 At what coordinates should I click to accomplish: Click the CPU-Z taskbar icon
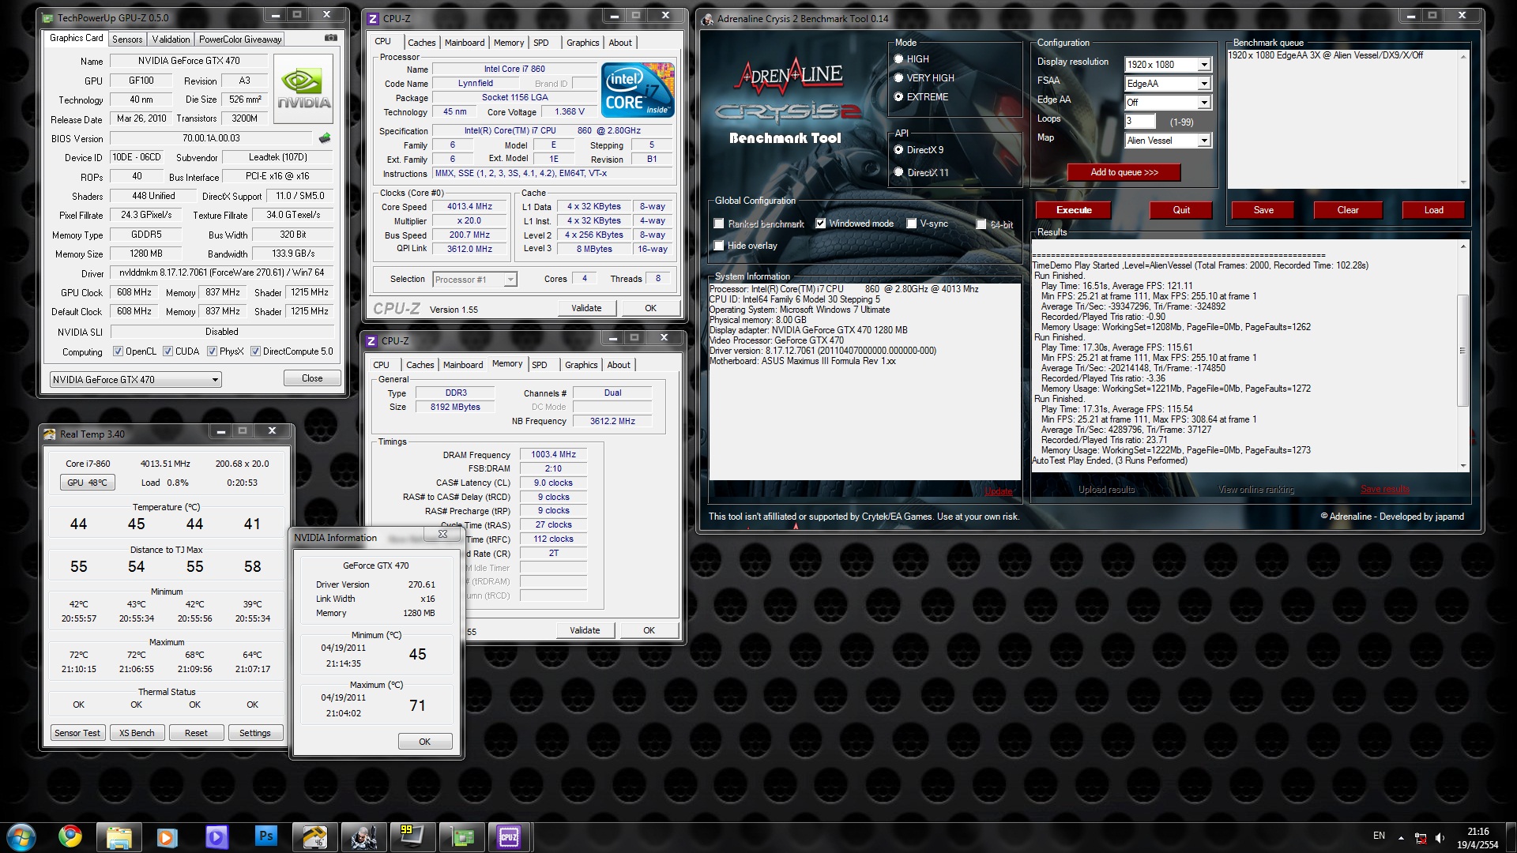[x=509, y=836]
